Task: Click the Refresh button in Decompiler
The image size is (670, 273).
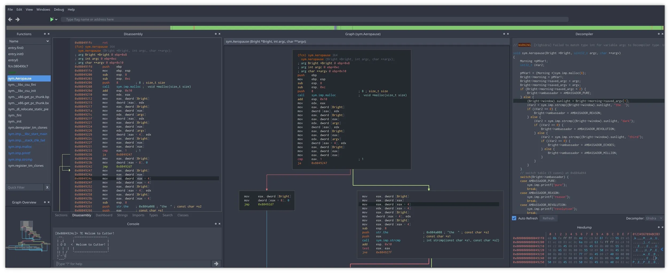Action: click(548, 218)
